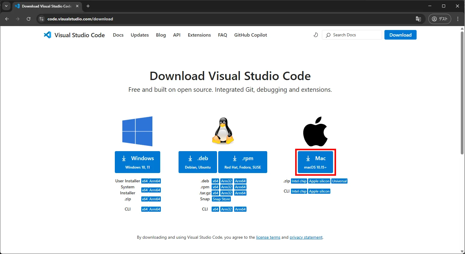The width and height of the screenshot is (465, 254).
Task: Click the browser back arrow
Action: pos(7,19)
